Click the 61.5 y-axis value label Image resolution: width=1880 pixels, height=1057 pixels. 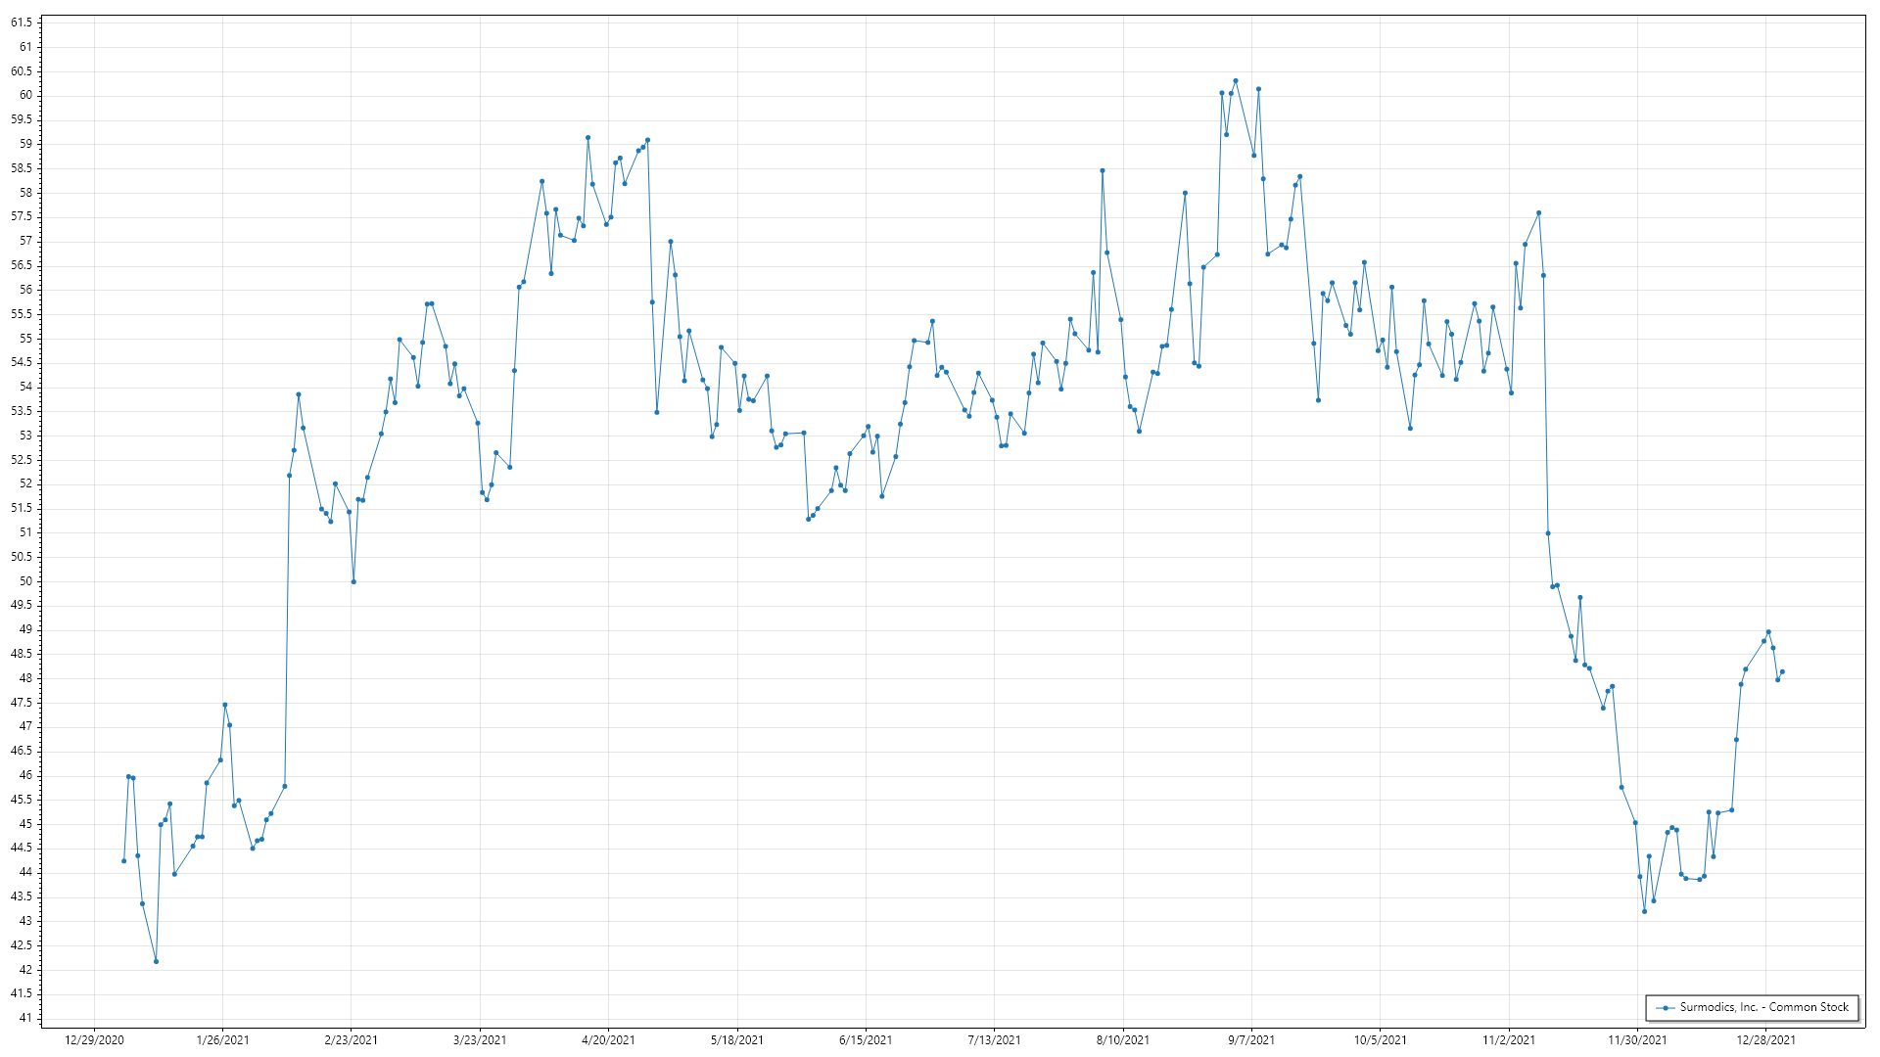tap(22, 23)
